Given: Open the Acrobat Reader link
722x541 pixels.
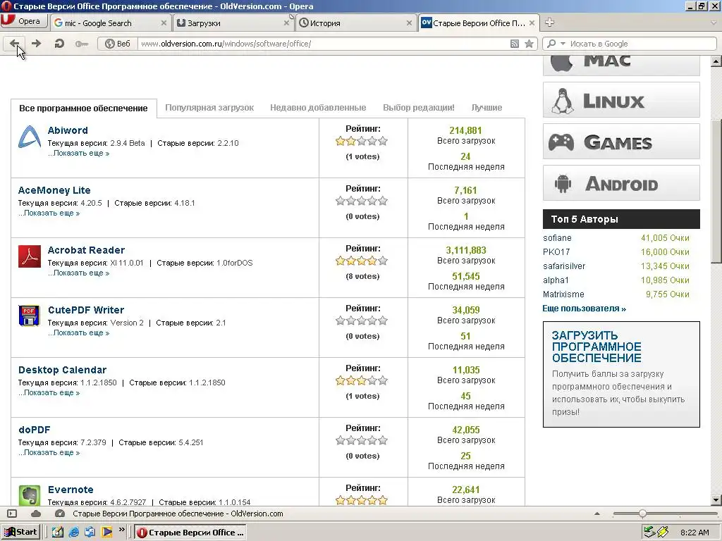Looking at the screenshot, I should pos(86,250).
